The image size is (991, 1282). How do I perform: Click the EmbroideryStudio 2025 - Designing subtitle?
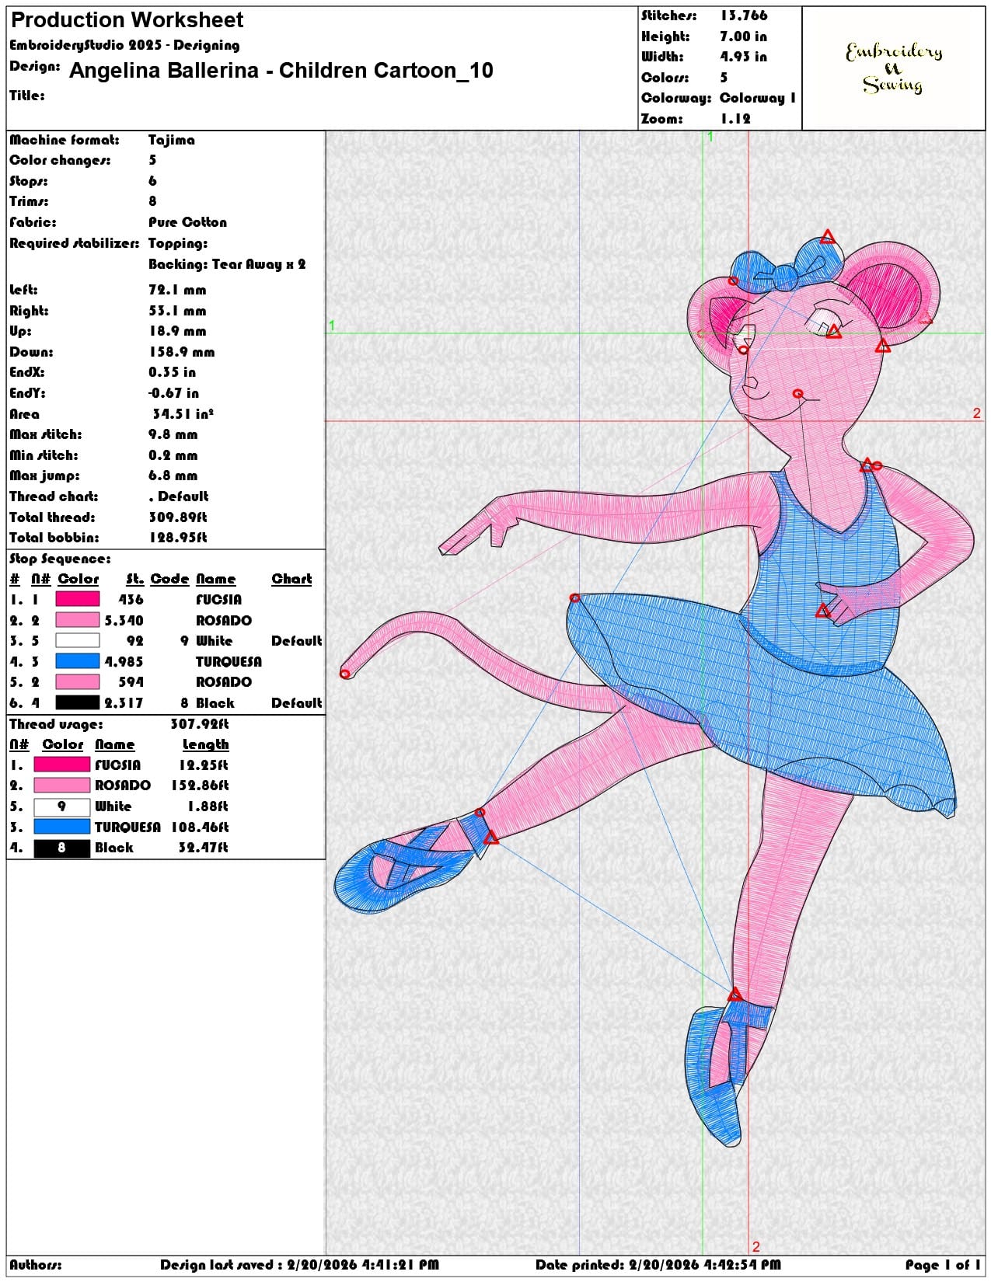[125, 45]
